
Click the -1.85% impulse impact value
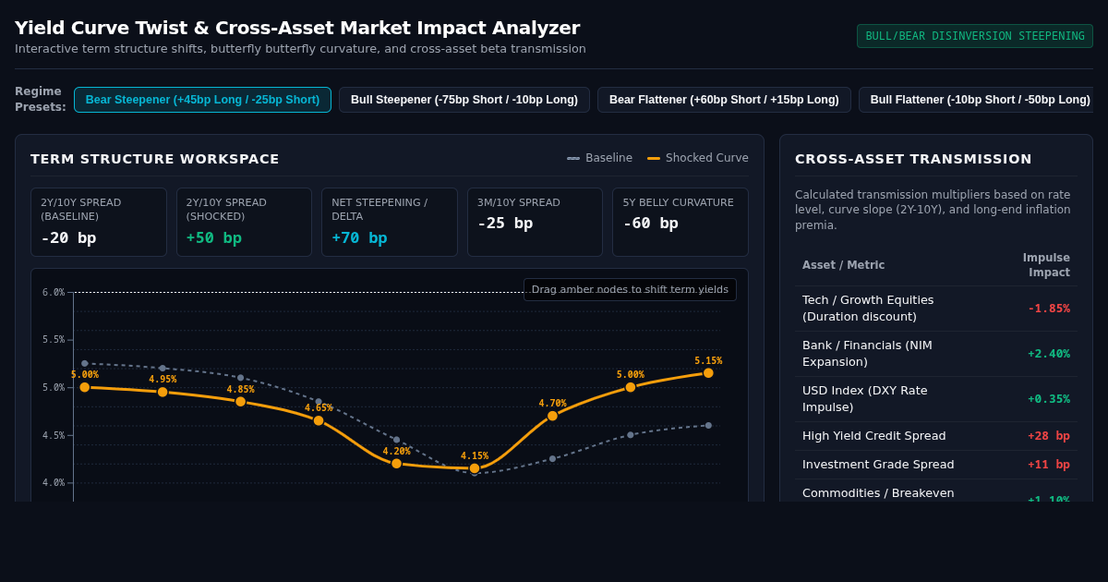pyautogui.click(x=1049, y=309)
